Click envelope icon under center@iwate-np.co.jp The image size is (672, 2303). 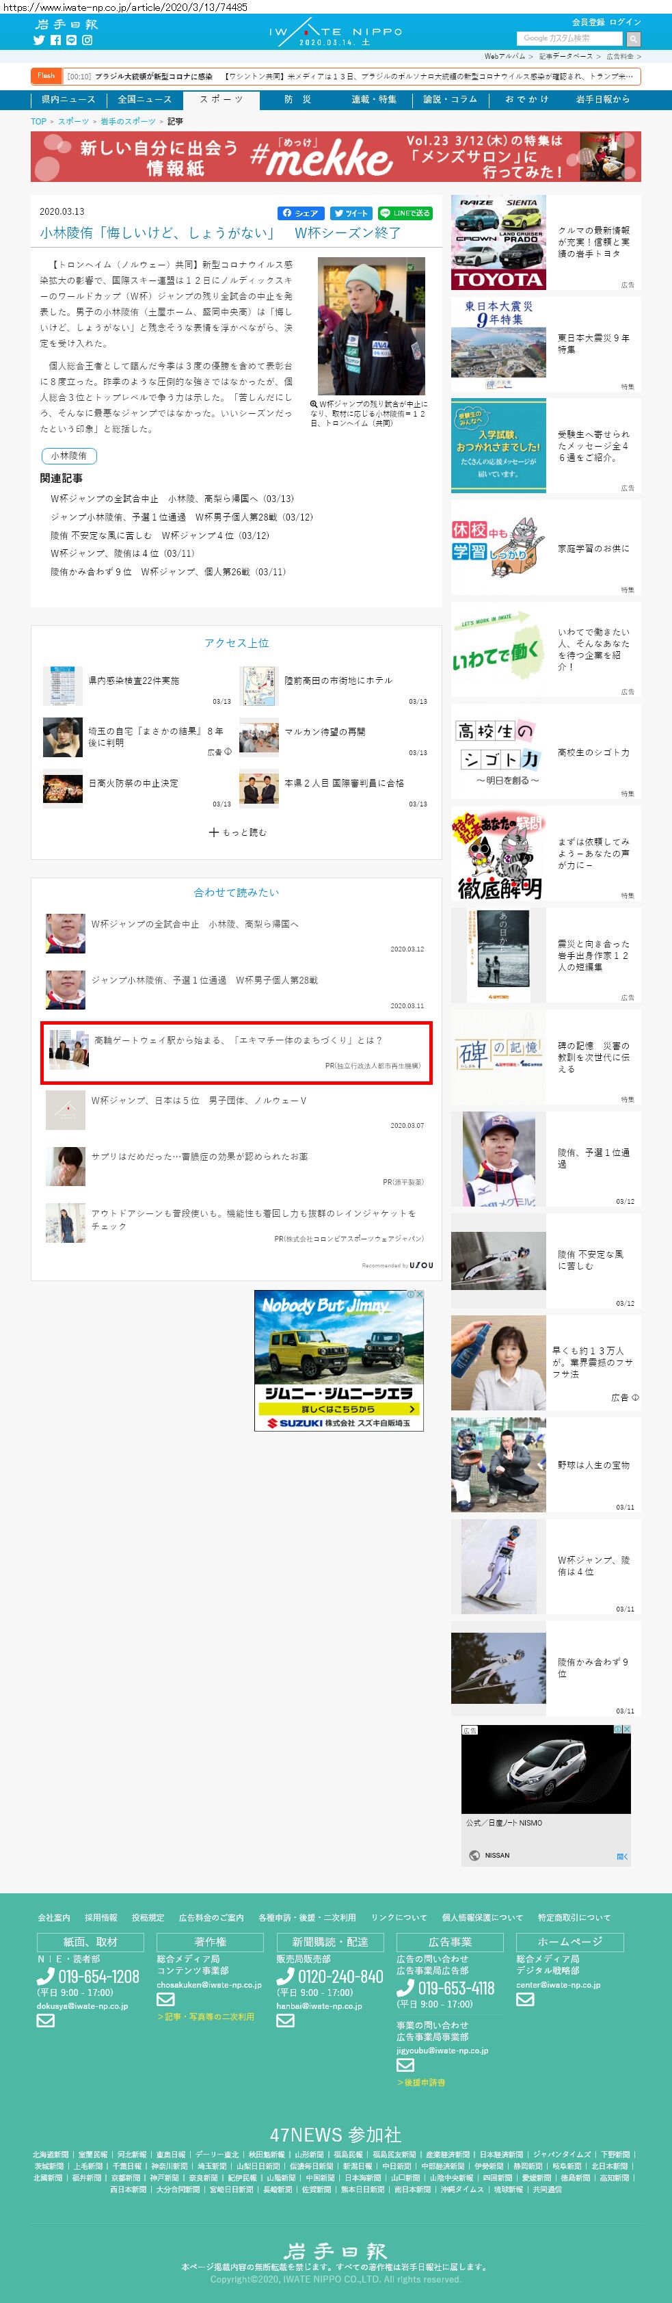click(x=524, y=1999)
